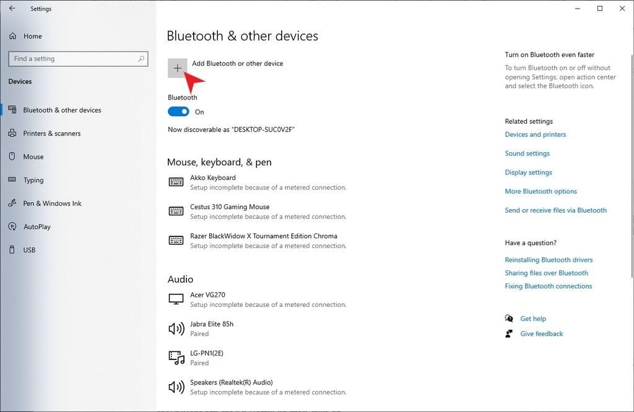Turn off the Bluetooth toggle switch
634x412 pixels.
pos(178,111)
